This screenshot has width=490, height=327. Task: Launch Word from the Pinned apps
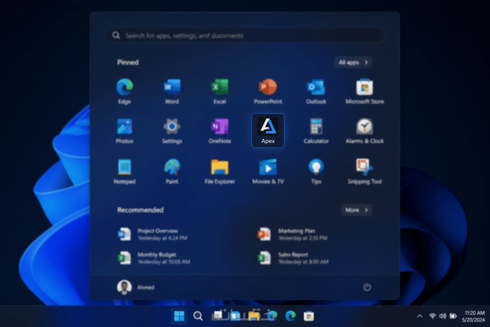tap(172, 91)
